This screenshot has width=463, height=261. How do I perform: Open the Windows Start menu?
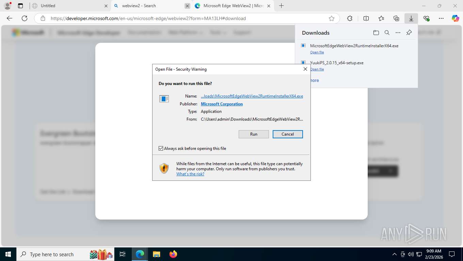[8, 254]
